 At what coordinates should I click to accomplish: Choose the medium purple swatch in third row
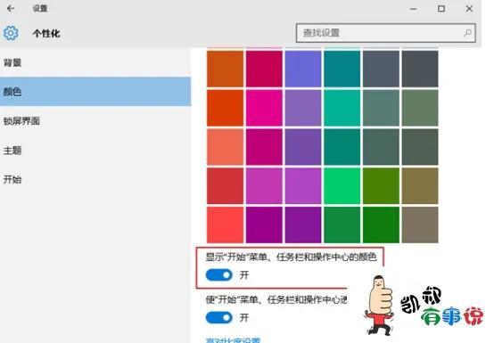pyautogui.click(x=303, y=147)
